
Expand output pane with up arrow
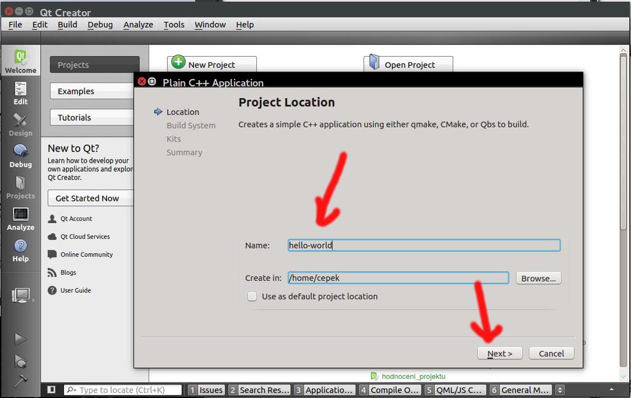click(x=611, y=389)
